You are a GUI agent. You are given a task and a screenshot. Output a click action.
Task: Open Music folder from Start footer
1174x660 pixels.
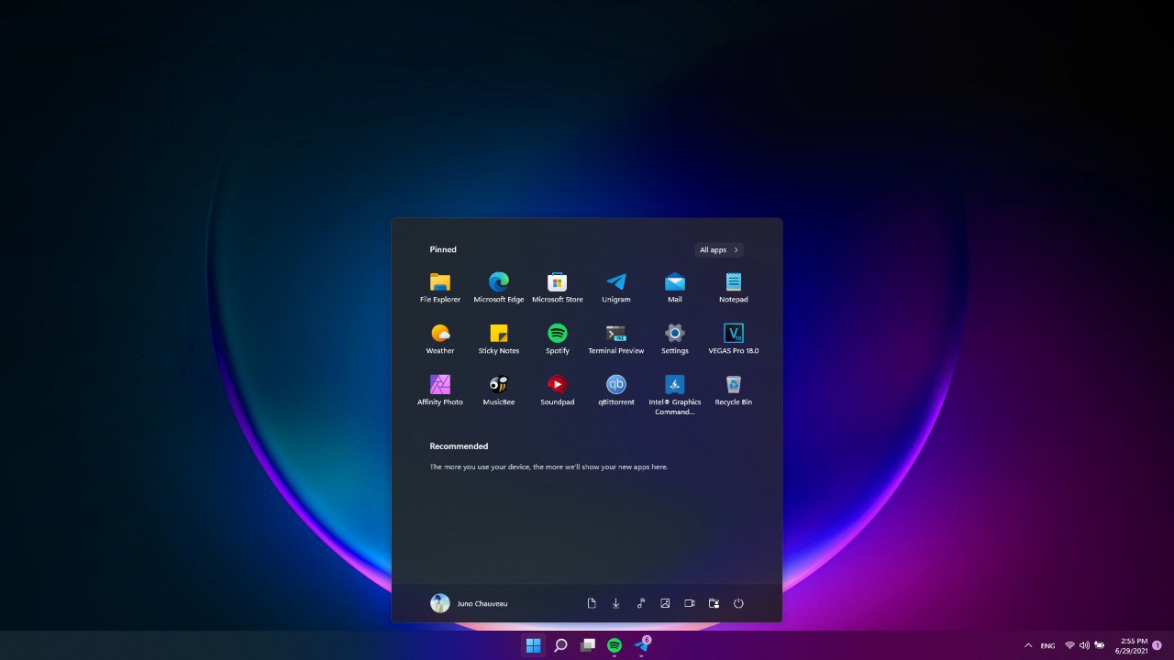(x=641, y=603)
